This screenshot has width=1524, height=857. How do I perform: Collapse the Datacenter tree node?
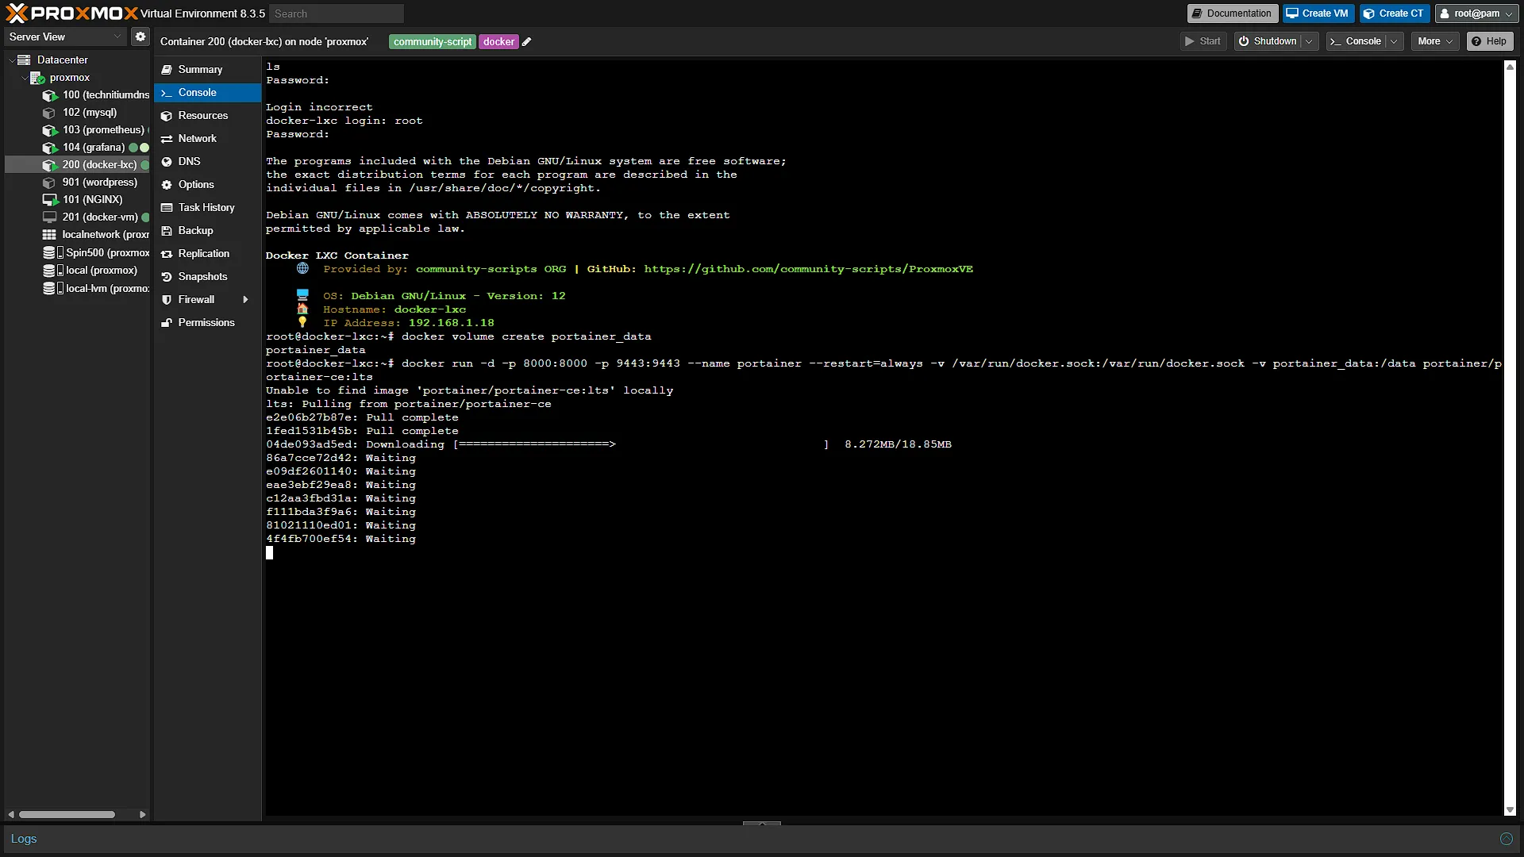(11, 60)
